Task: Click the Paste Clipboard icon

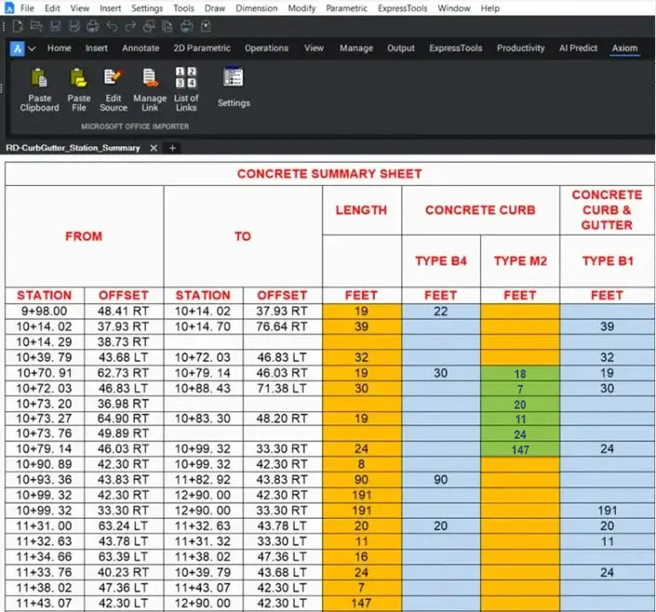Action: pos(39,79)
